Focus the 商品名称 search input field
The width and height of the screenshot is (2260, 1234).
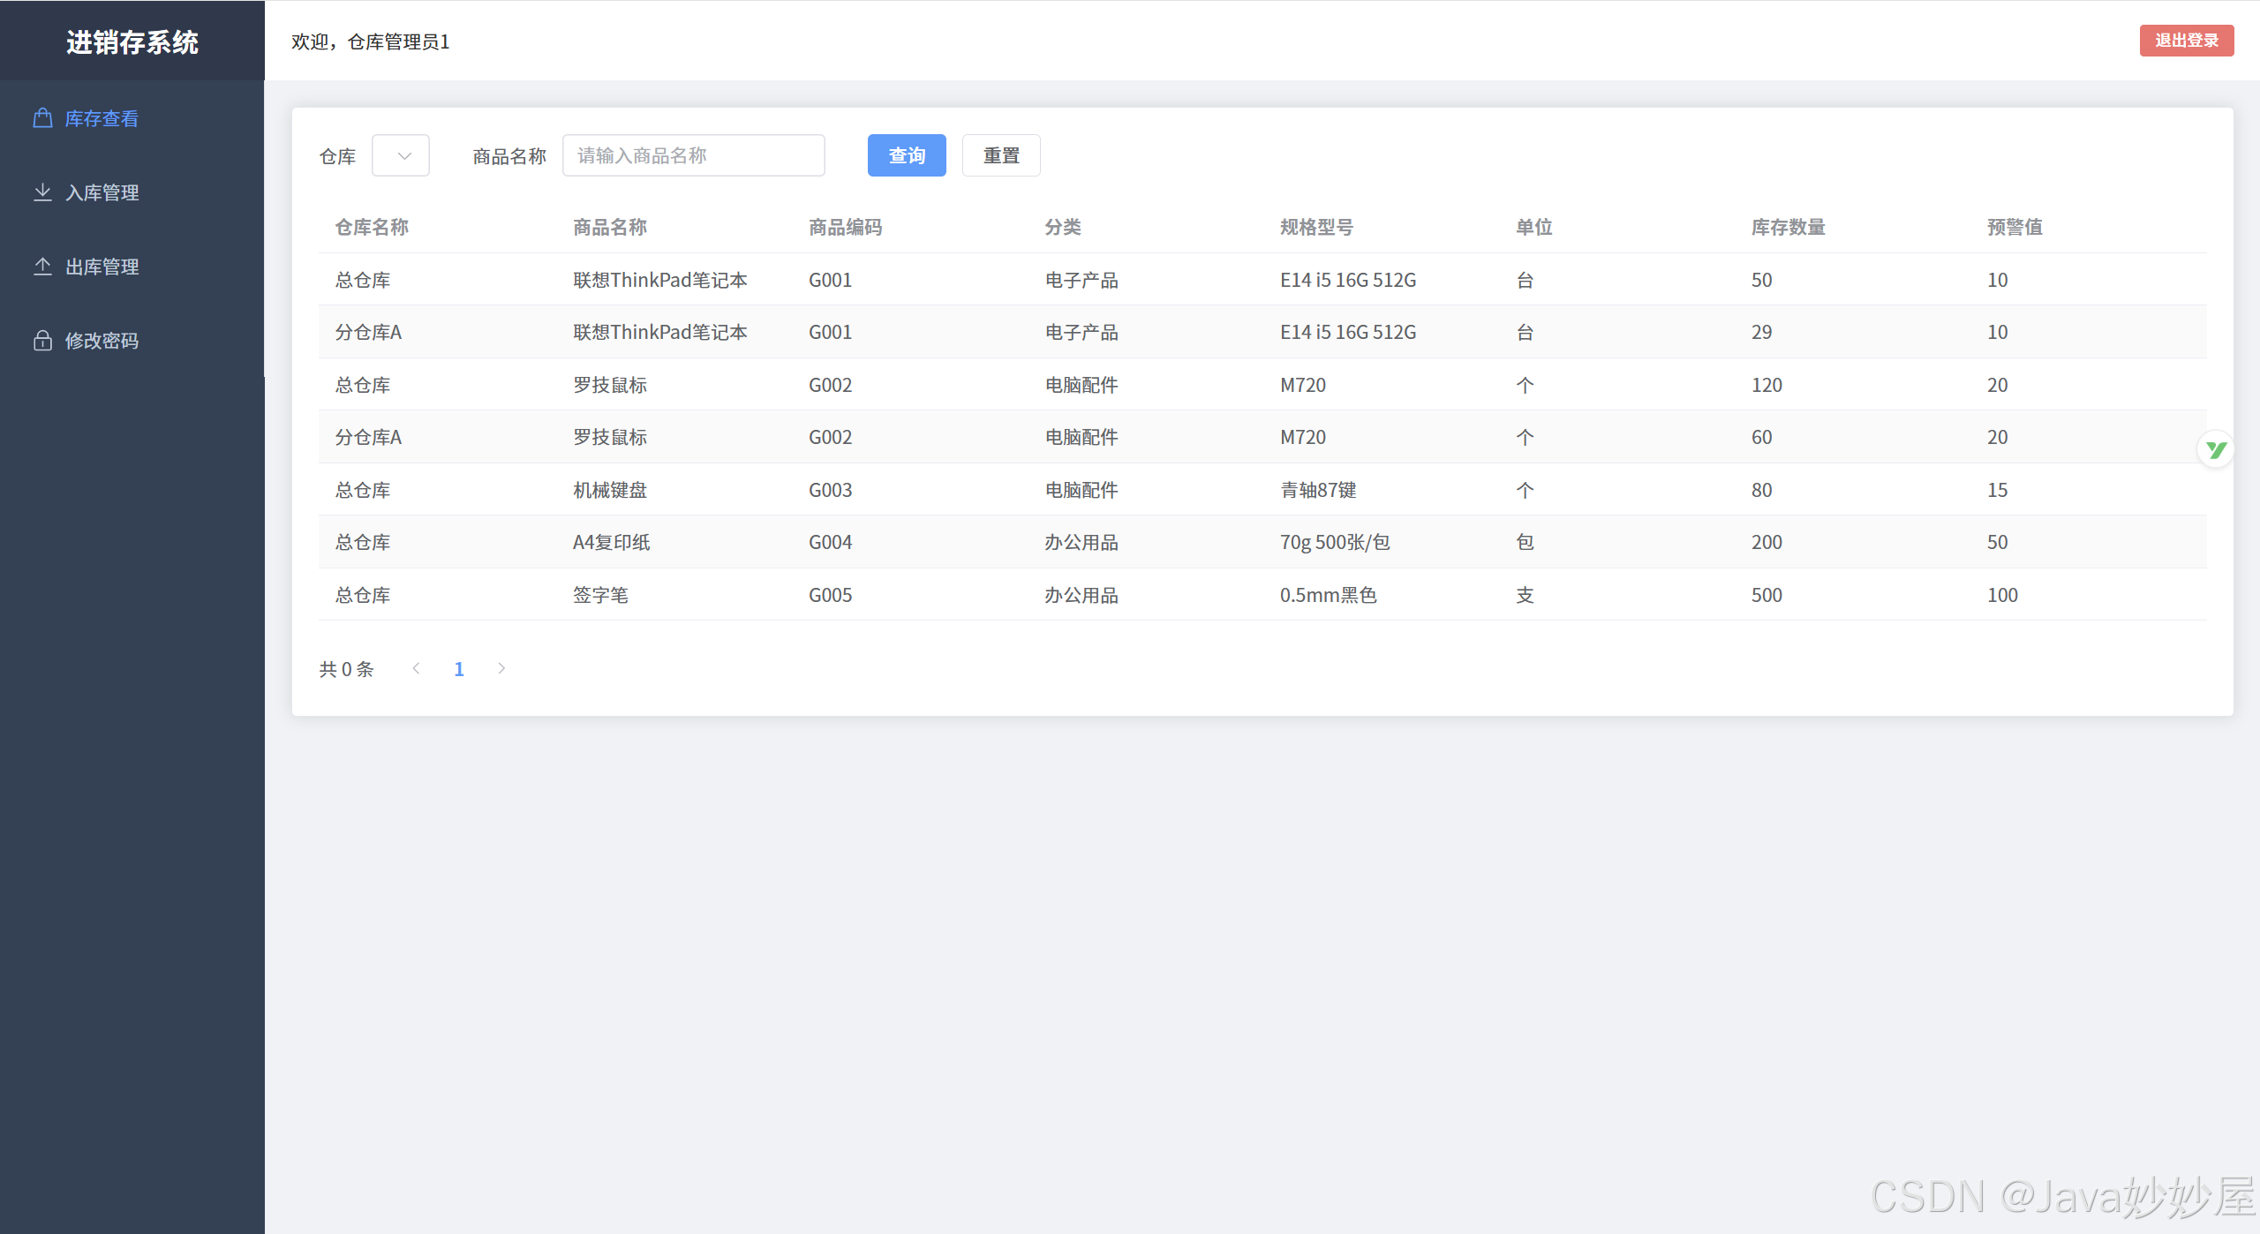pos(694,155)
